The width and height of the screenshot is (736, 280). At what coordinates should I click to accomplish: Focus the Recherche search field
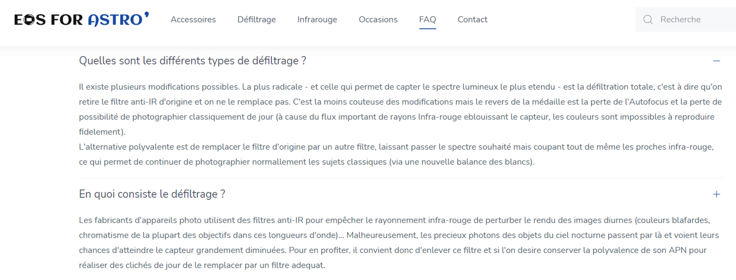click(692, 20)
